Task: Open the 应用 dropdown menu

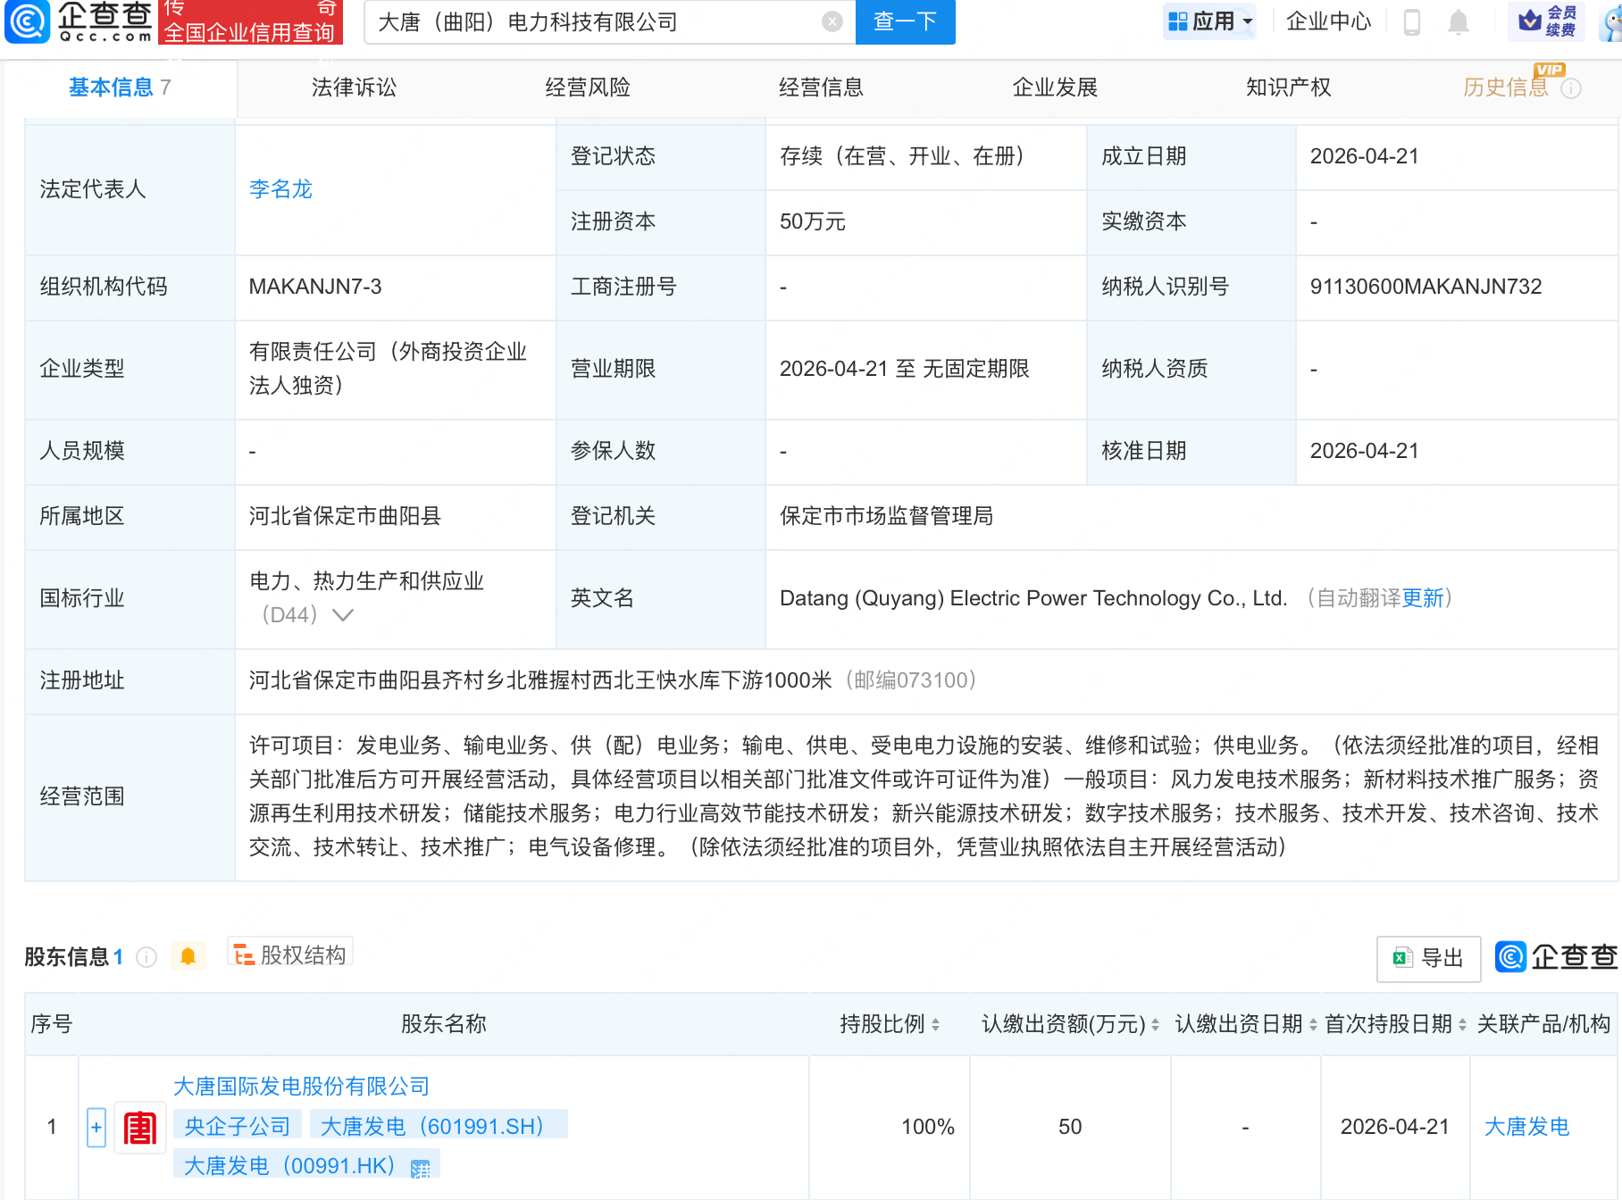Action: (1209, 21)
